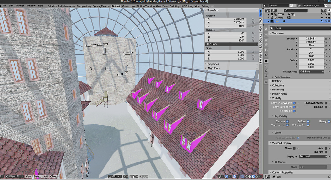Open the Display As Textured dropdown
This screenshot has height=180, width=331.
tap(313, 157)
